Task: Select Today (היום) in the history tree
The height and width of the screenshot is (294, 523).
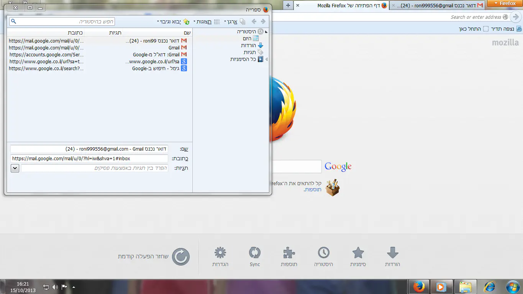Action: pyautogui.click(x=247, y=38)
